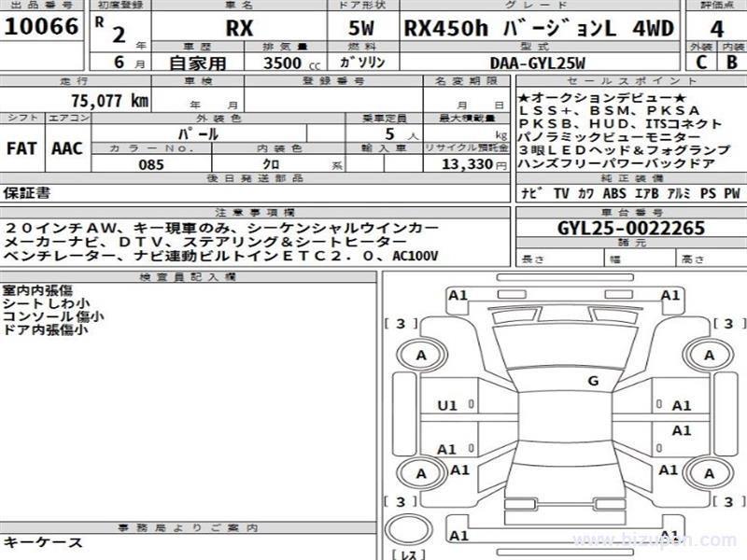This screenshot has height=560, width=747.
Task: Select mileage 75,077 km
Action: (x=110, y=101)
